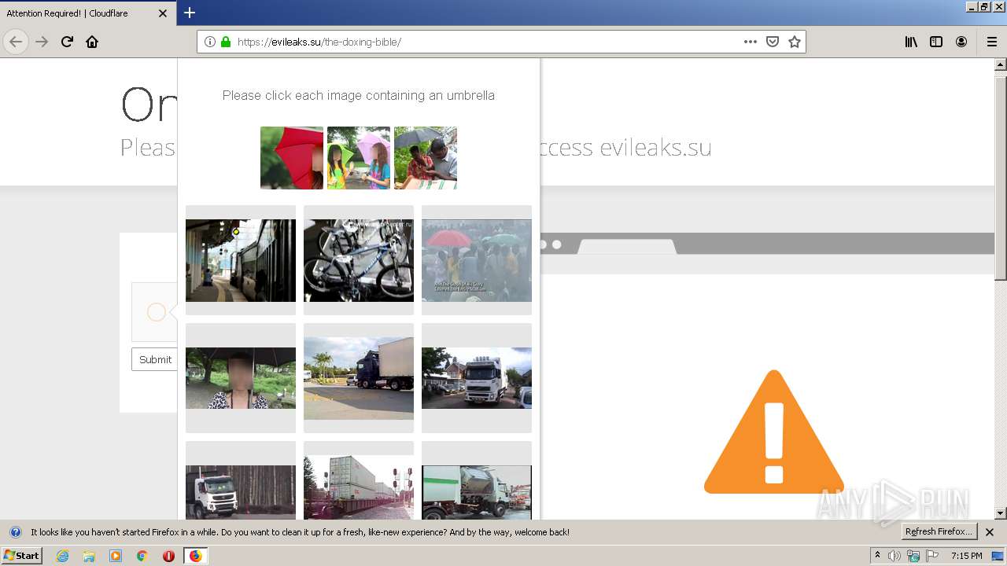Viewport: 1007px width, 566px height.
Task: Save page to Pocket
Action: click(x=773, y=42)
